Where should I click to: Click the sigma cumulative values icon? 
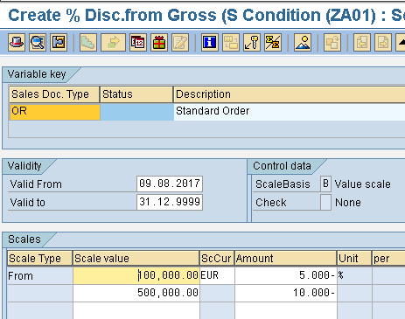point(273,43)
